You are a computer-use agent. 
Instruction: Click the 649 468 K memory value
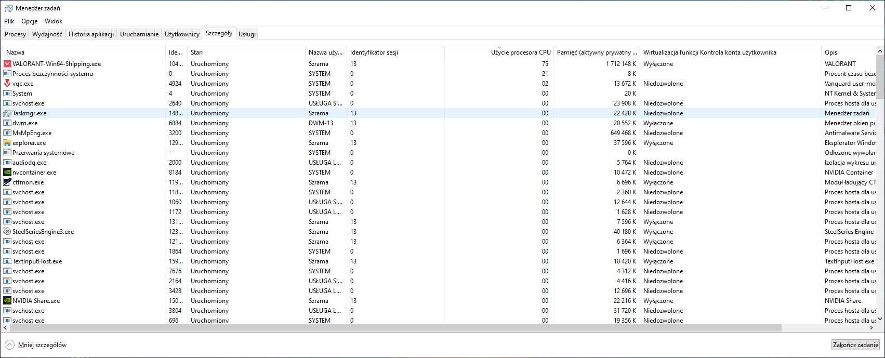point(624,133)
